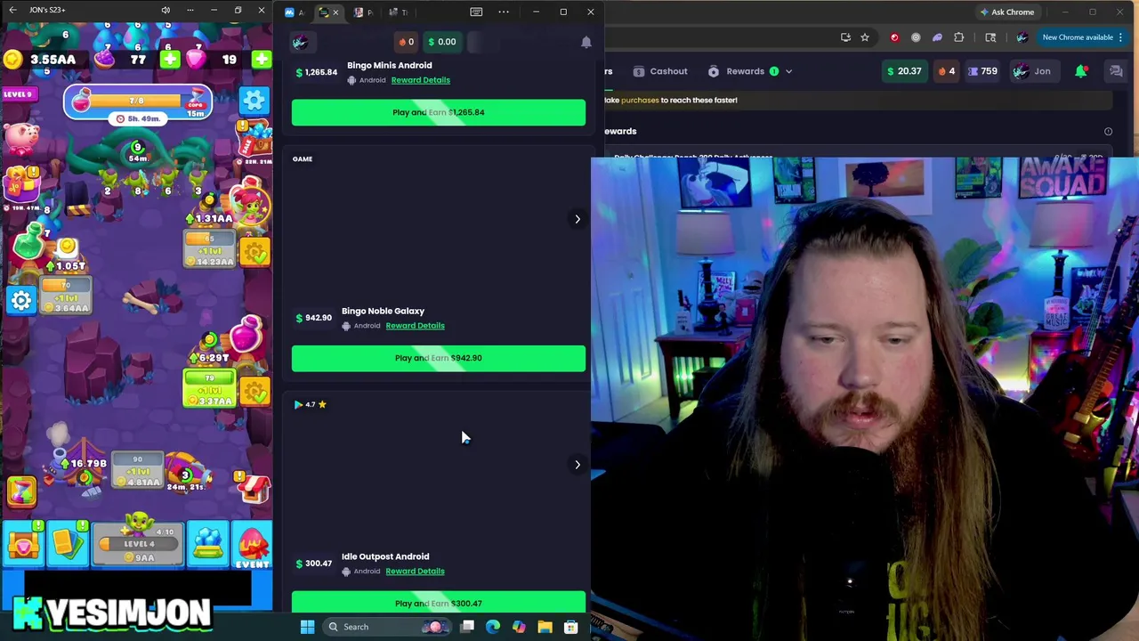1139x641 pixels.
Task: Click the $ 0.00 balance in offers window
Action: [442, 42]
